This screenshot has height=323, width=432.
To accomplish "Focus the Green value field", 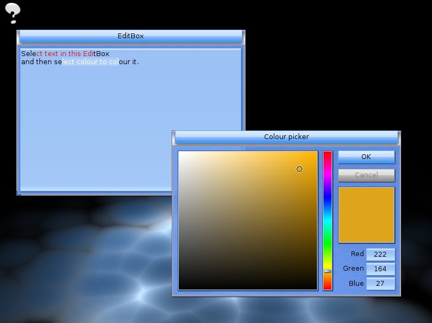I will pos(380,269).
